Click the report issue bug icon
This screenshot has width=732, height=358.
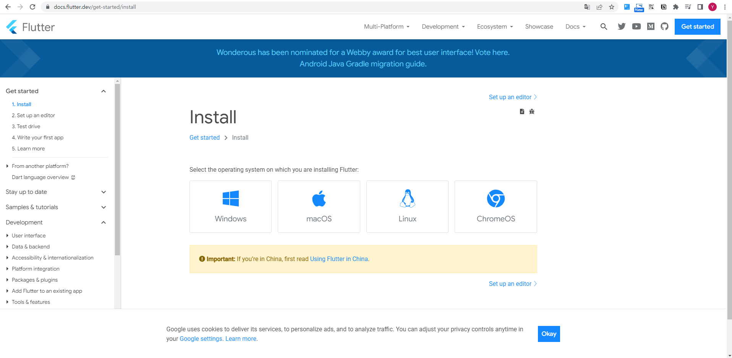(x=532, y=111)
